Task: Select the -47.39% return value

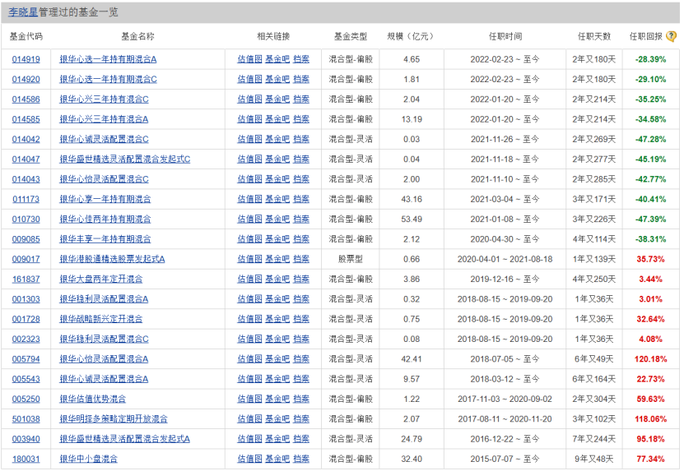Action: point(650,219)
